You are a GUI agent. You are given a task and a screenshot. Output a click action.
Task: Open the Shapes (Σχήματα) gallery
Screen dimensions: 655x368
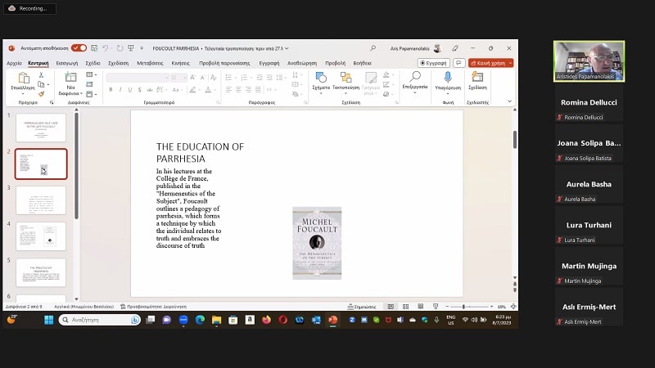(x=321, y=78)
